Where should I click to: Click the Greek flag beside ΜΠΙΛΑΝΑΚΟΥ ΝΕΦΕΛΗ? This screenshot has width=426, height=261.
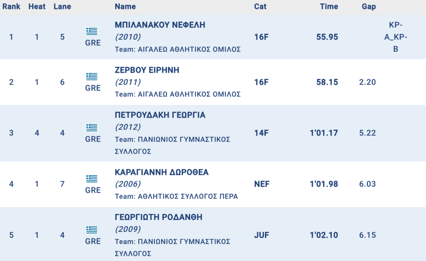tap(92, 31)
